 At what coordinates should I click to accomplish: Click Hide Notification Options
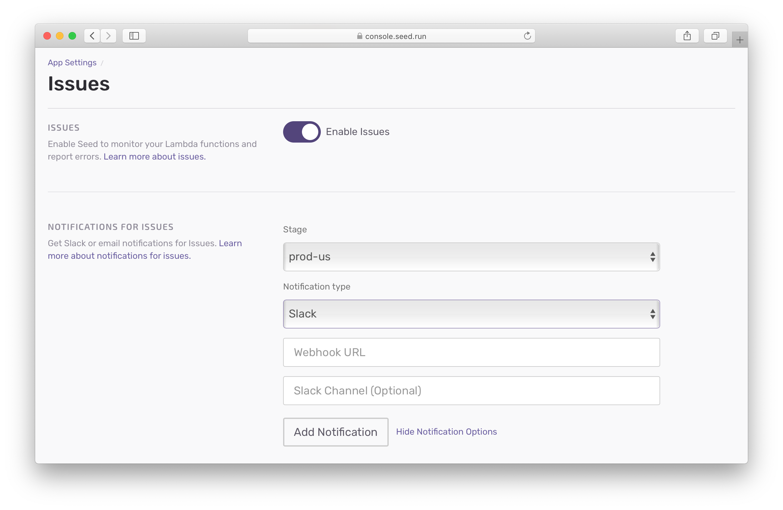(446, 431)
